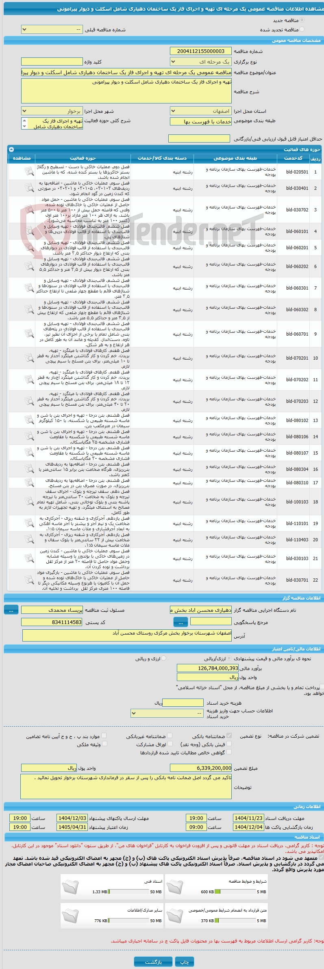Image resolution: width=324 pixels, height=969 pixels.
Task: Open view icon for row bld-060301
Action: (x=29, y=288)
